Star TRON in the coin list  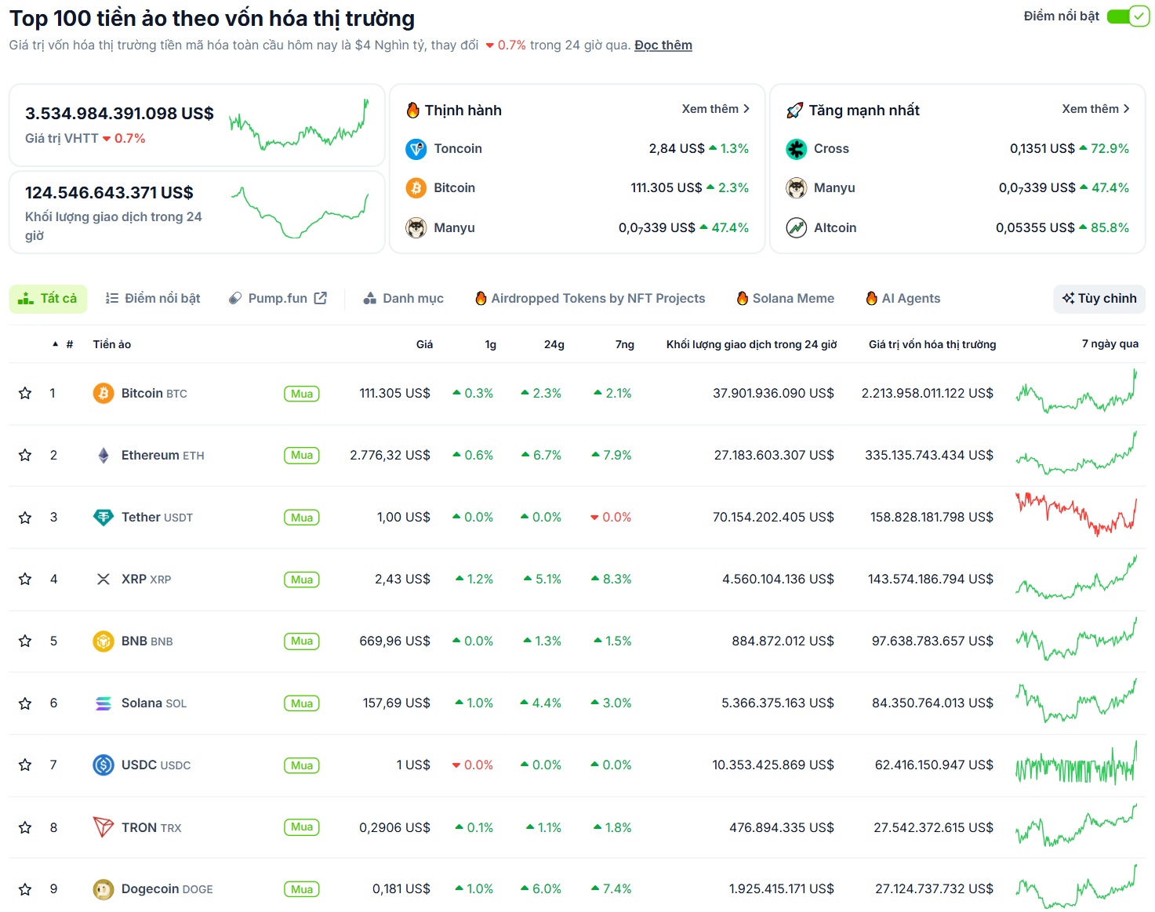[25, 827]
